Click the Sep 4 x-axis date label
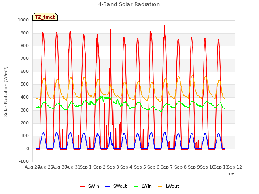The height and width of the screenshot is (194, 259). tap(126, 167)
